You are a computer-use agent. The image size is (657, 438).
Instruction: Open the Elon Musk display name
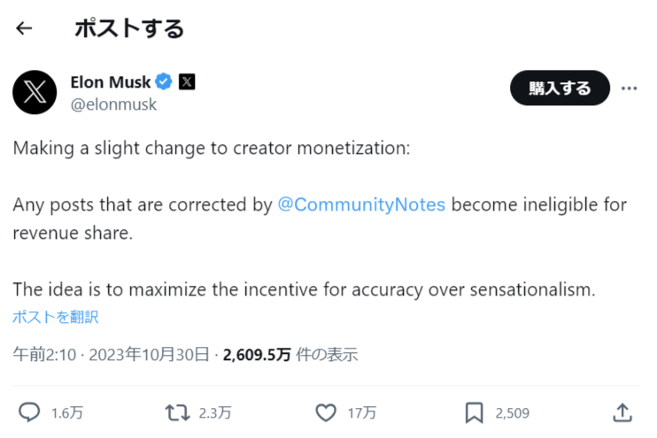point(111,82)
